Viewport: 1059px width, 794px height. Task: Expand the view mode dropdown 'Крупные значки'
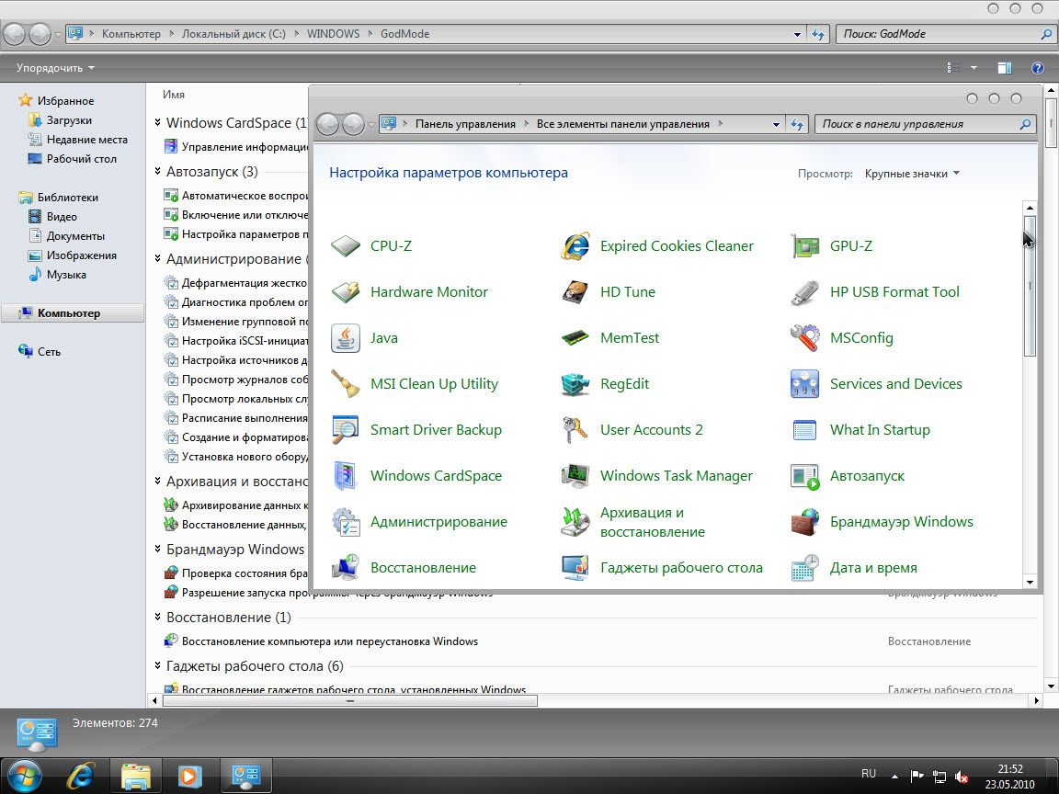pos(912,174)
